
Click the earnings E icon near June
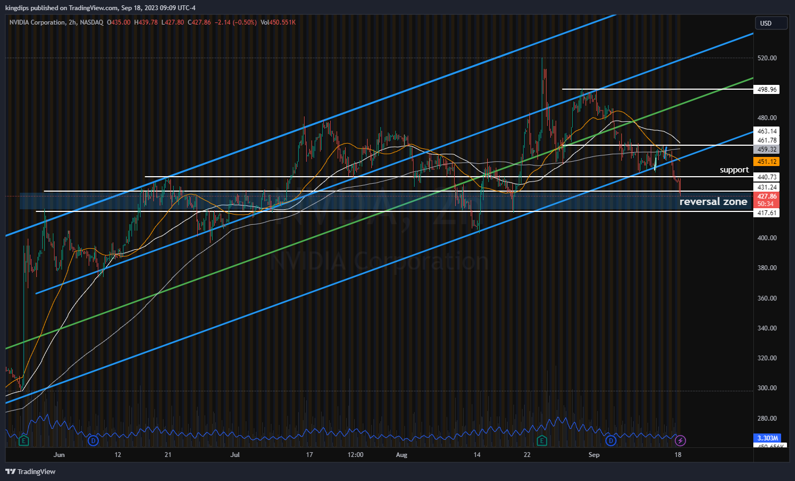click(24, 440)
